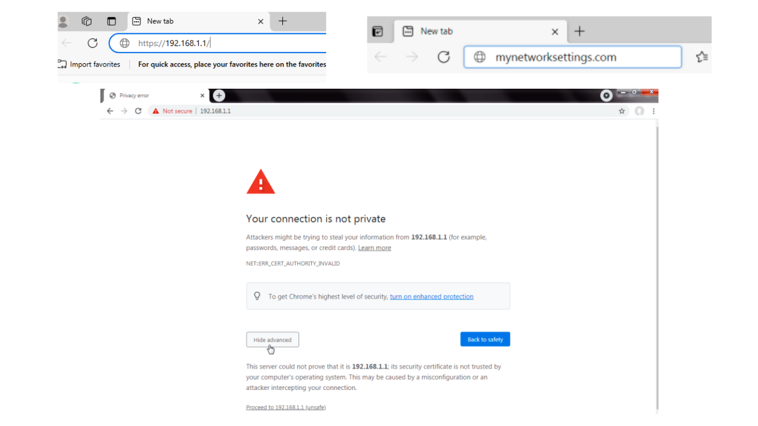
Task: Open the Chrome three-dot menu
Action: [x=654, y=111]
